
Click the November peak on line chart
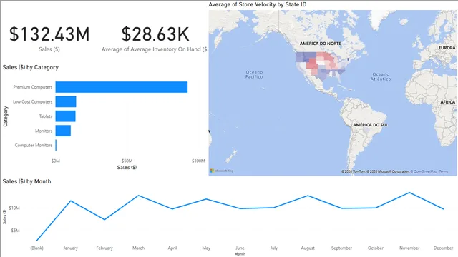(409, 193)
